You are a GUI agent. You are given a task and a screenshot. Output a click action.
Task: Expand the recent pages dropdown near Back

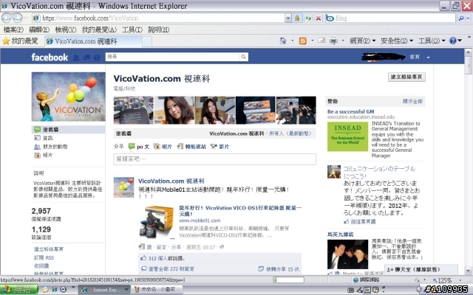26,18
